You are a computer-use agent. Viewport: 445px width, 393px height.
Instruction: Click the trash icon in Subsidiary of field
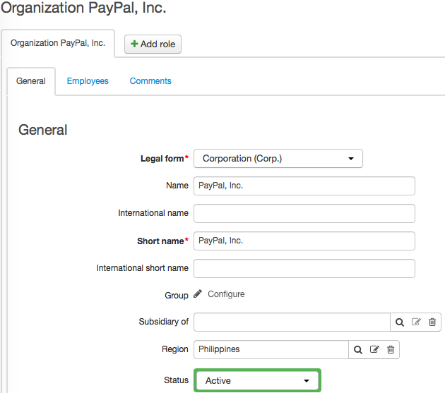(432, 322)
